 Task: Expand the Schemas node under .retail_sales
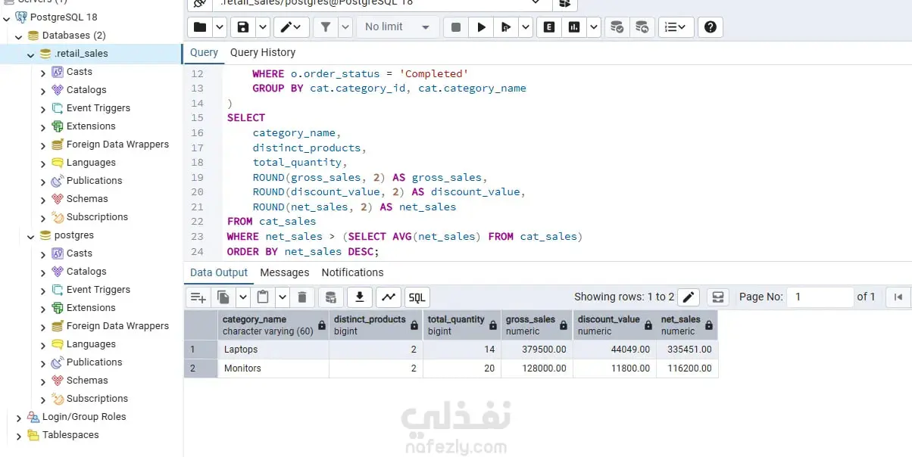coord(43,200)
